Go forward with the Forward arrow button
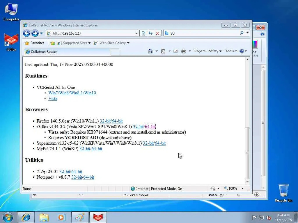 (x=35, y=33)
